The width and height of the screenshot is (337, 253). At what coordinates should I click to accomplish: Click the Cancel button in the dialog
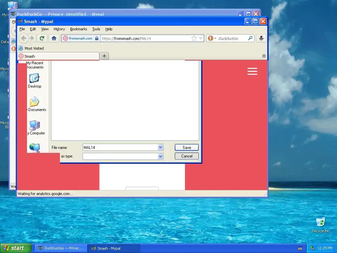[187, 156]
